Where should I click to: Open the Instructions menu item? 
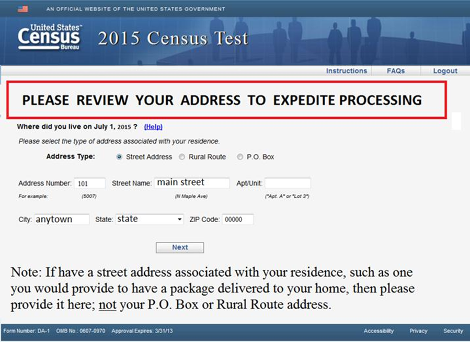tap(347, 71)
